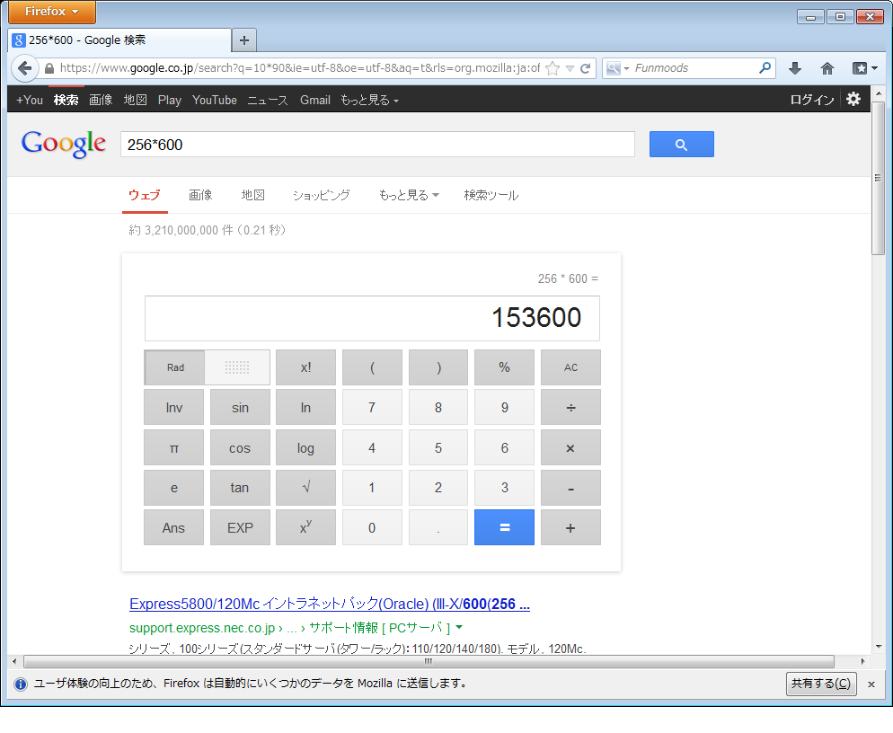Expand the もっと見る dropdown in black bar

[369, 101]
